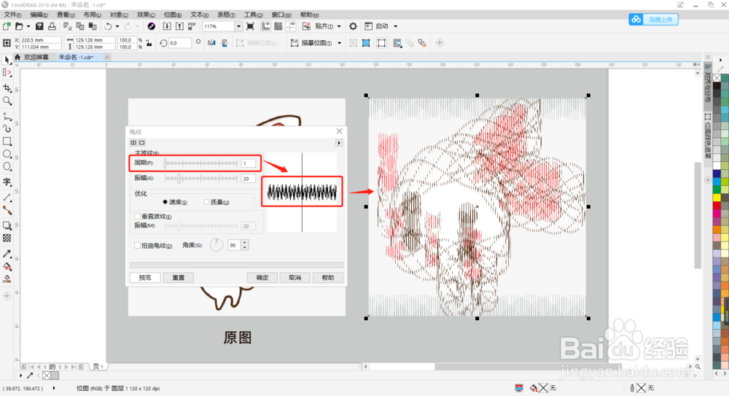Open the 效果 menu
Image resolution: width=729 pixels, height=396 pixels.
click(146, 15)
